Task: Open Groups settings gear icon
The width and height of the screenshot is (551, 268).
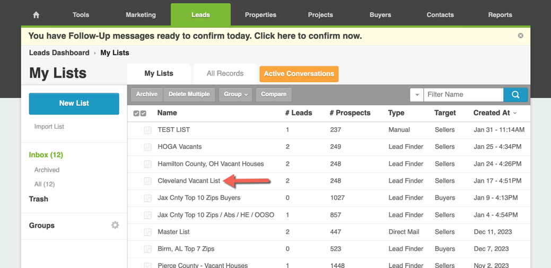Action: tap(115, 225)
